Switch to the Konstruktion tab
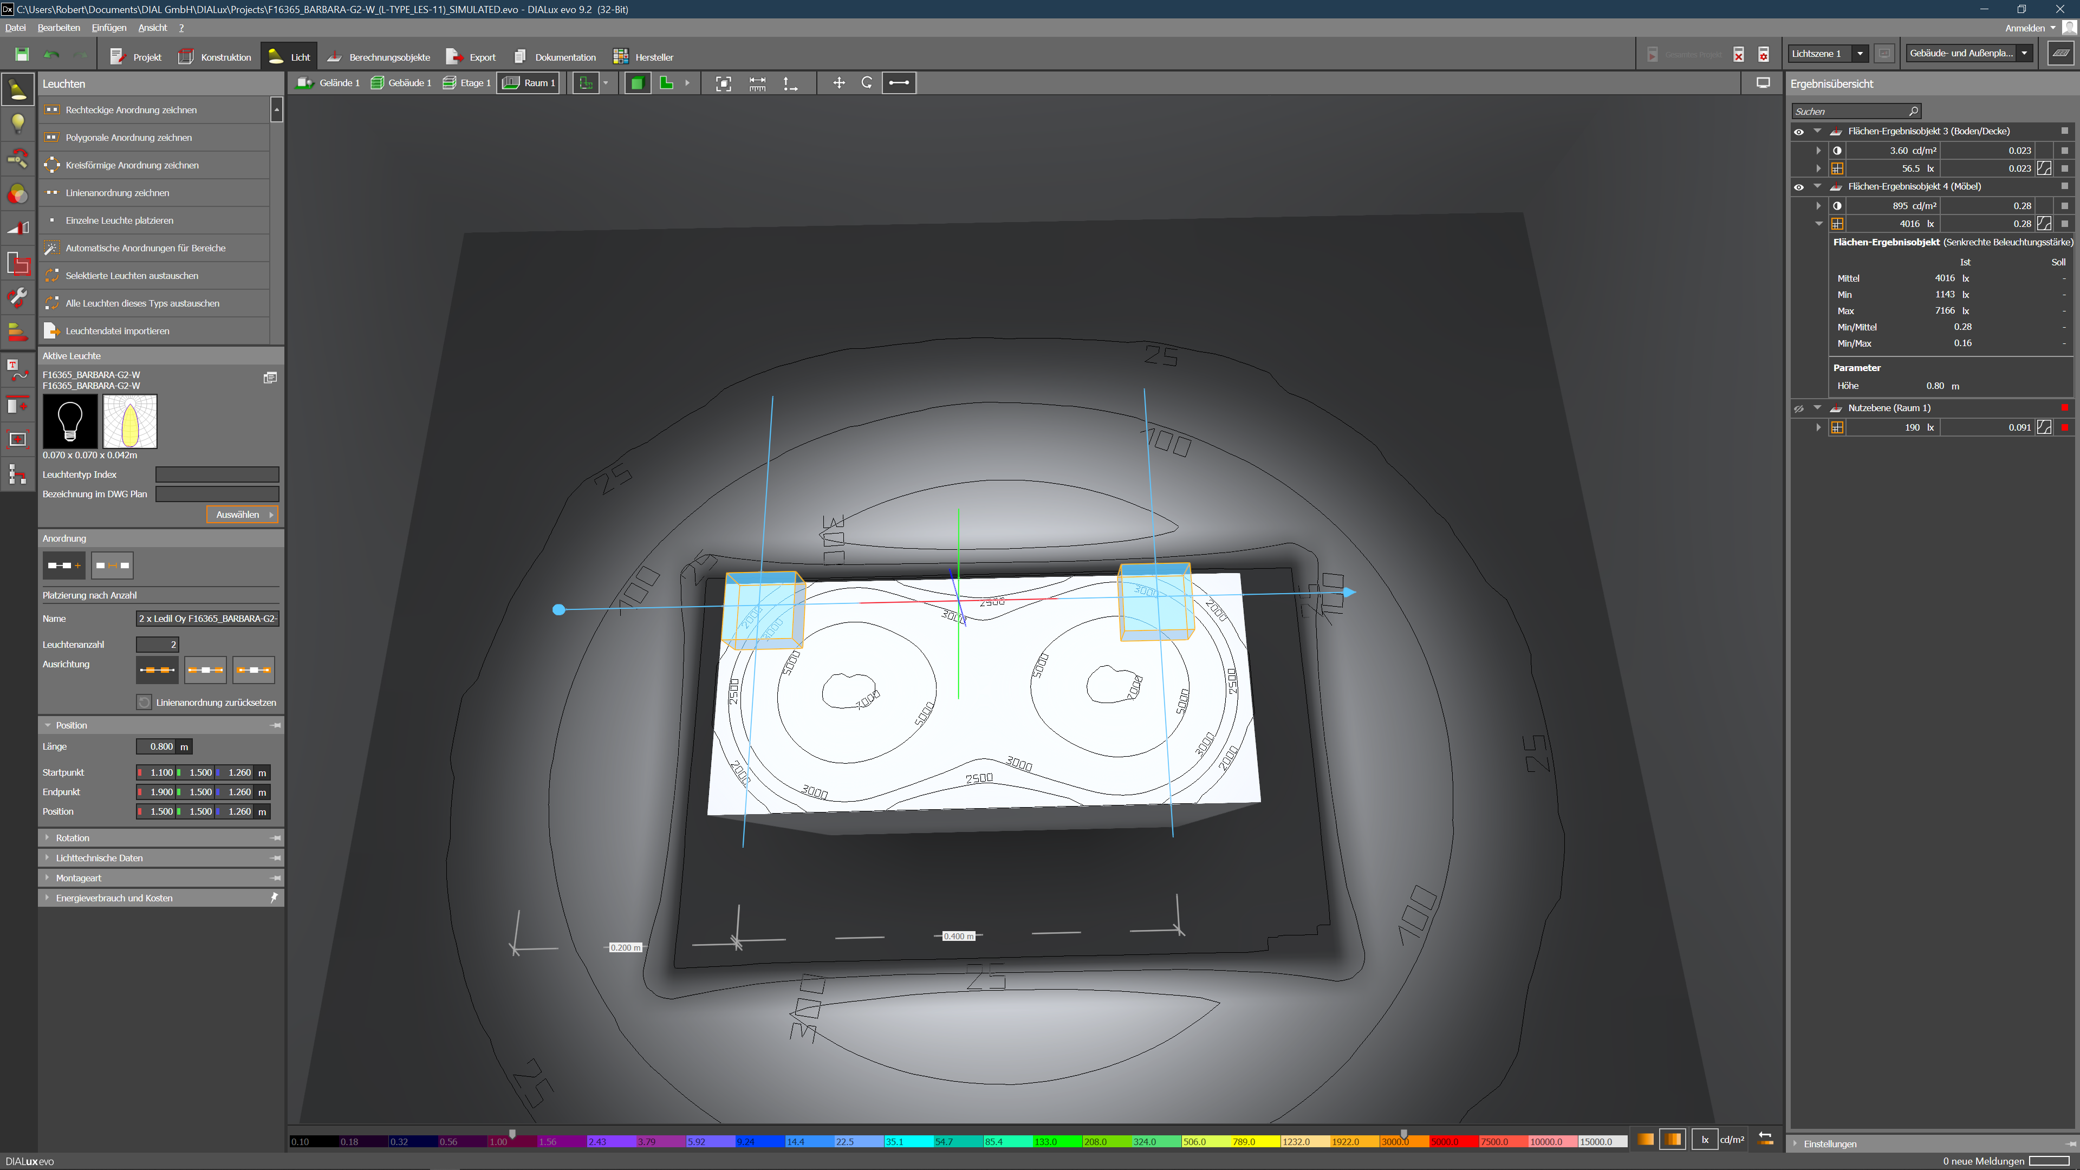The image size is (2080, 1170). coord(215,57)
